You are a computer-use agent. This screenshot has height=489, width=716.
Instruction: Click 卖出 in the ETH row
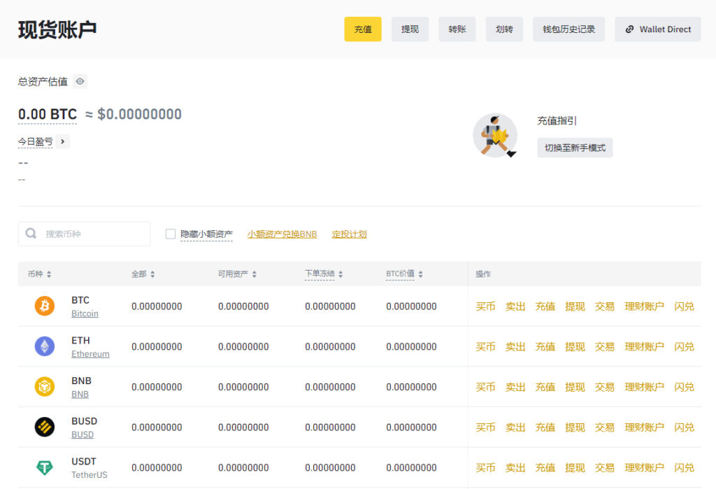(x=515, y=346)
